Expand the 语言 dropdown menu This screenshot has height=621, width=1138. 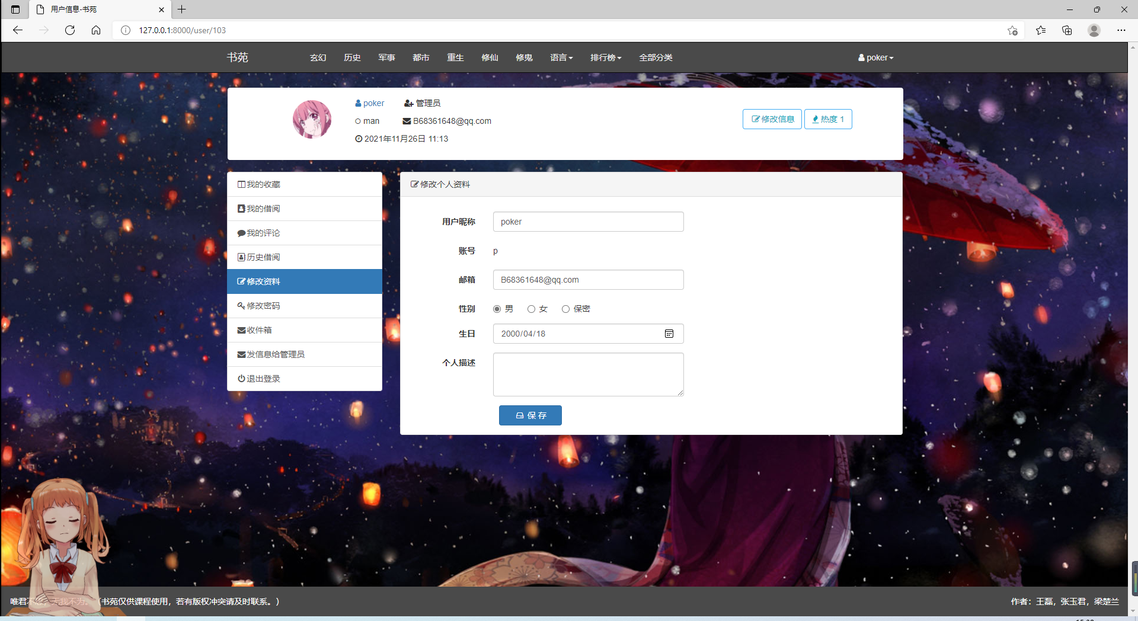(x=561, y=57)
